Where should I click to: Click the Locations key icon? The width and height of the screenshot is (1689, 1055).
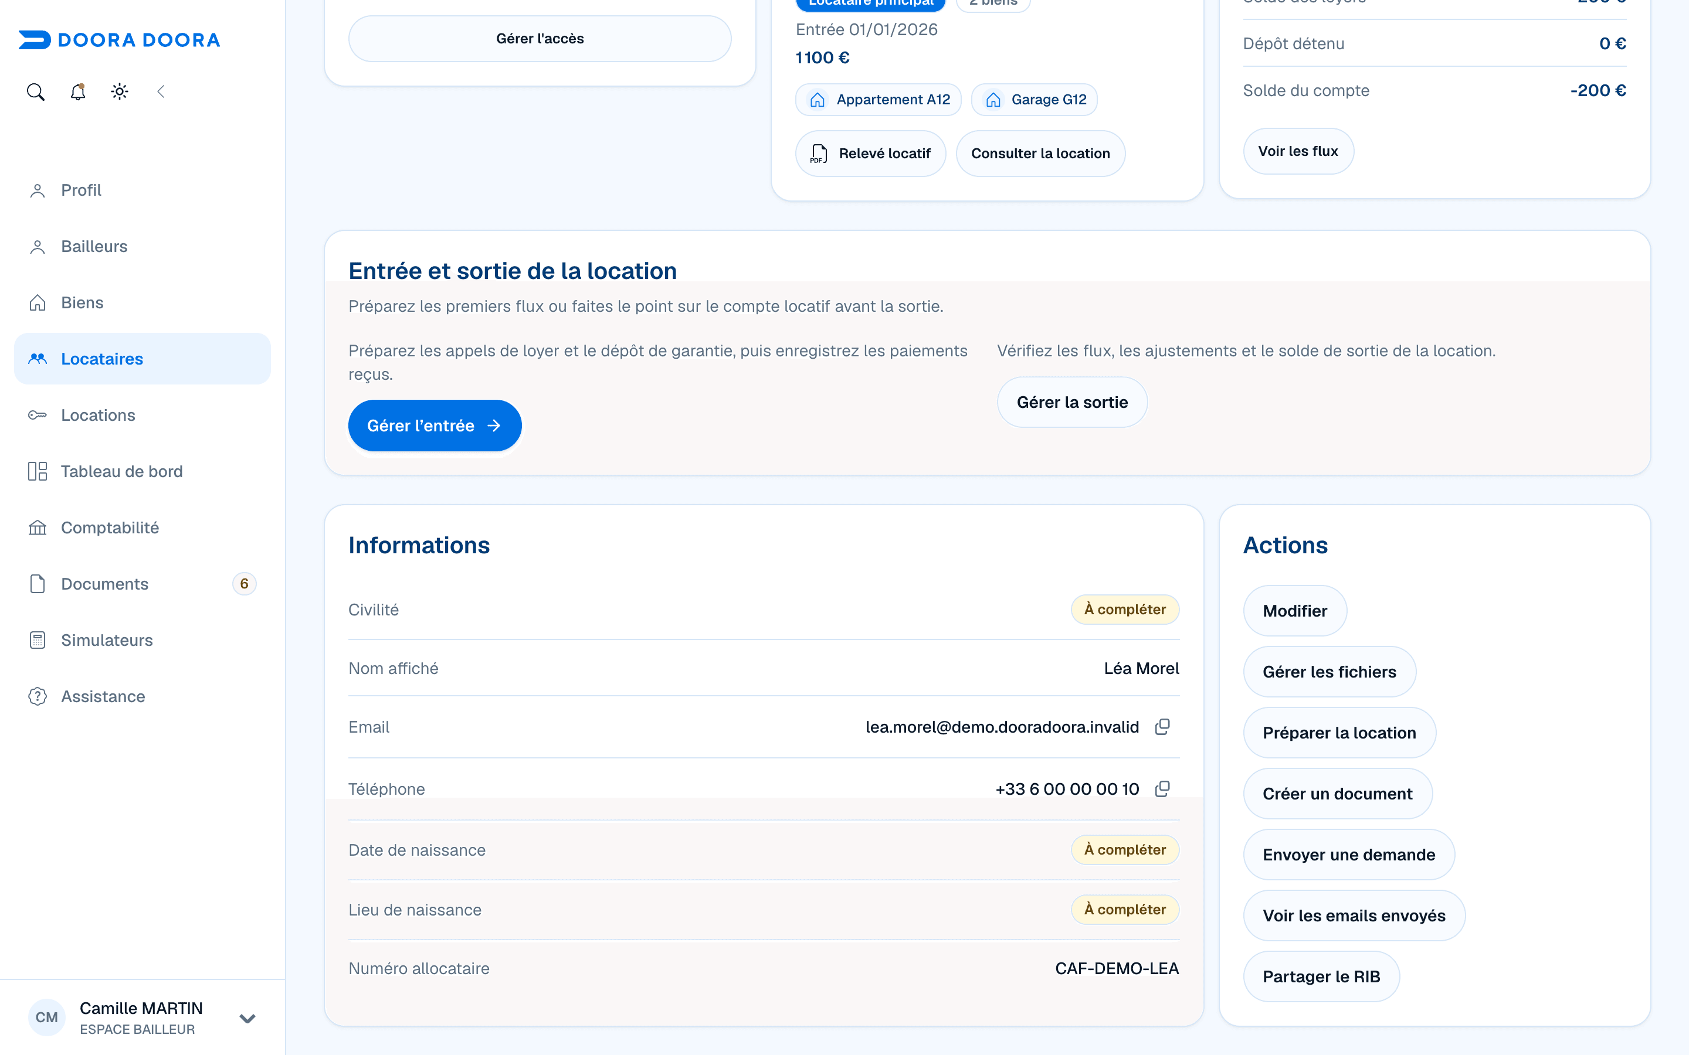(38, 415)
